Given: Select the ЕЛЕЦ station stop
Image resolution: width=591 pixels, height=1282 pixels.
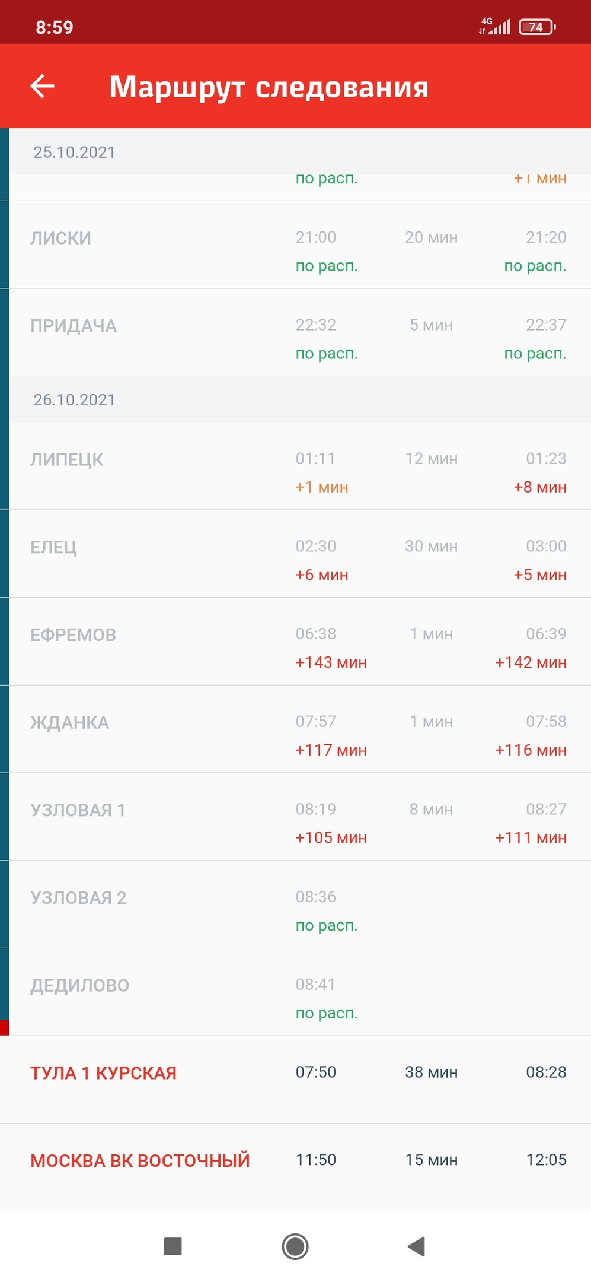Looking at the screenshot, I should click(53, 547).
